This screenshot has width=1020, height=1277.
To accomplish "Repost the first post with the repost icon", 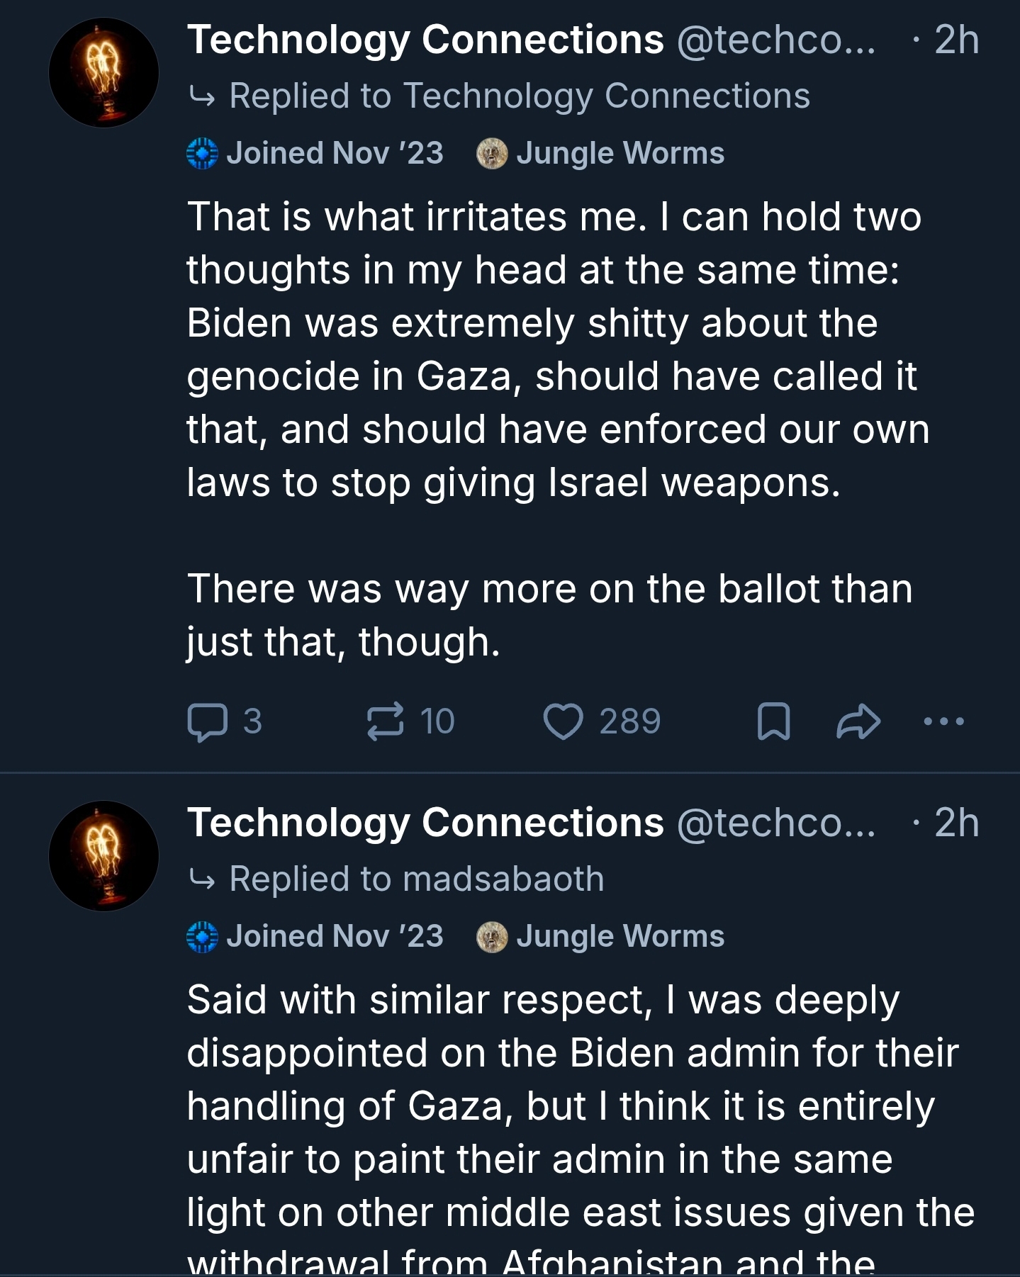I will (386, 721).
